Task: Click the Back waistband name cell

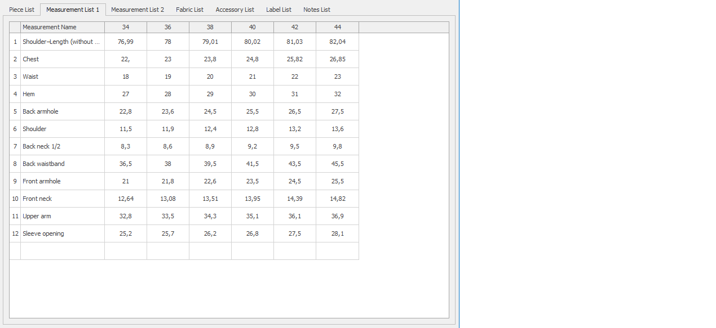Action: pyautogui.click(x=62, y=164)
